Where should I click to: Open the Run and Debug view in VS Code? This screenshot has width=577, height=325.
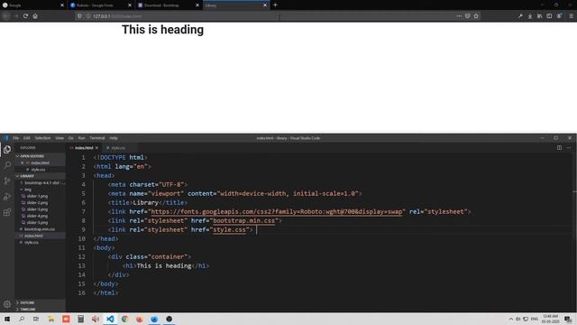pyautogui.click(x=7, y=197)
